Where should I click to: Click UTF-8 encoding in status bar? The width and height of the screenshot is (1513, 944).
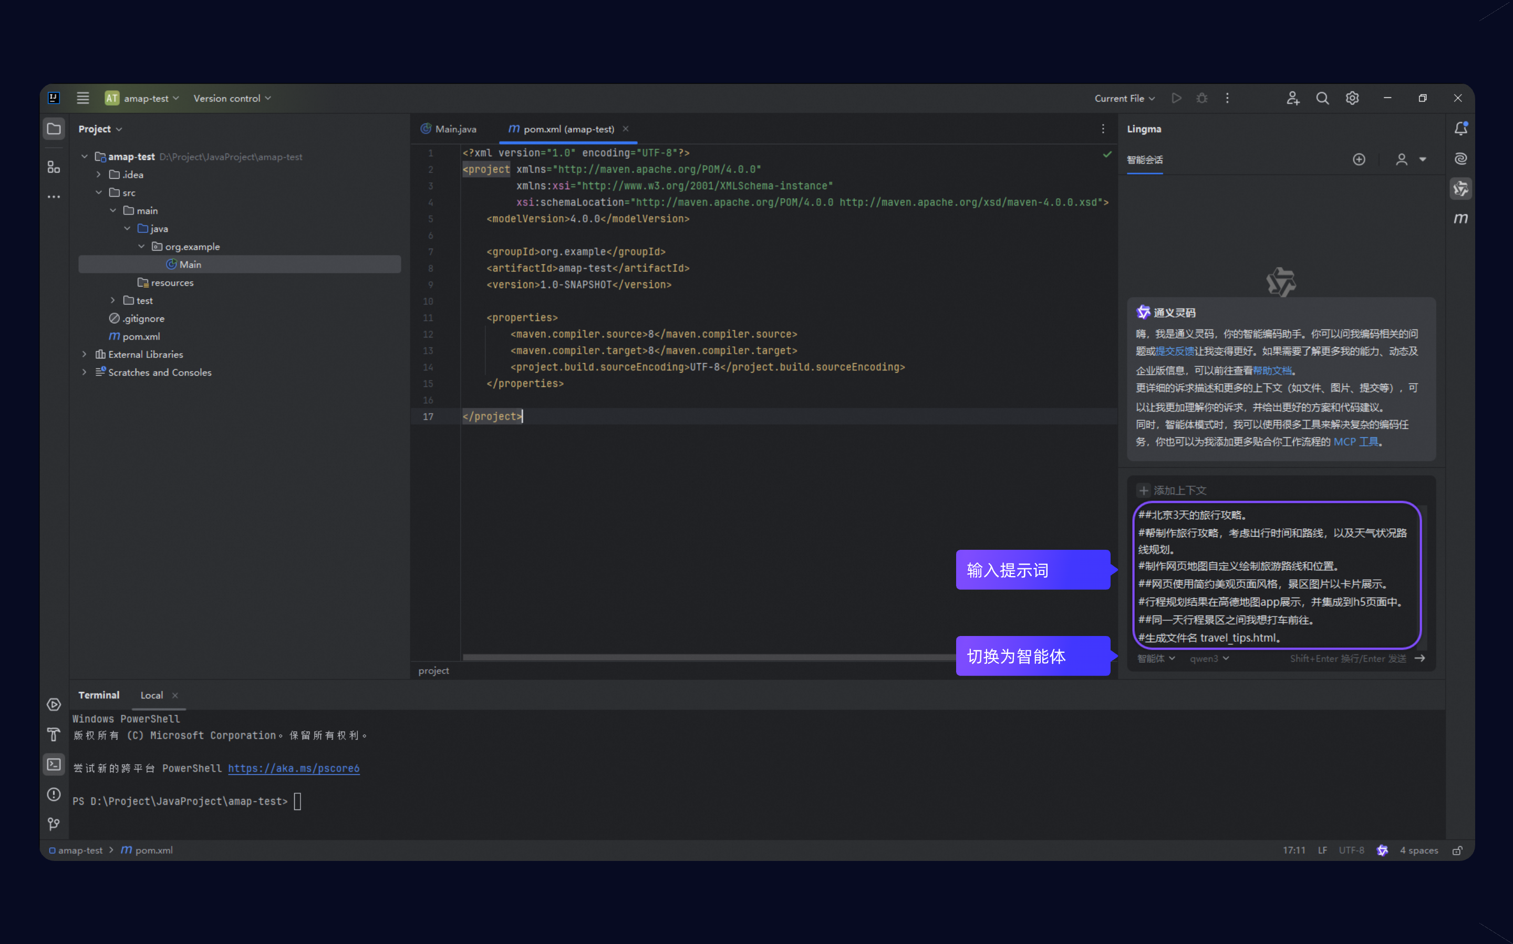(1351, 850)
